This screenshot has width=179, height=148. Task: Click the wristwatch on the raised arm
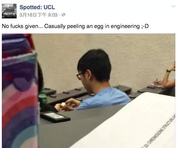click(168, 71)
